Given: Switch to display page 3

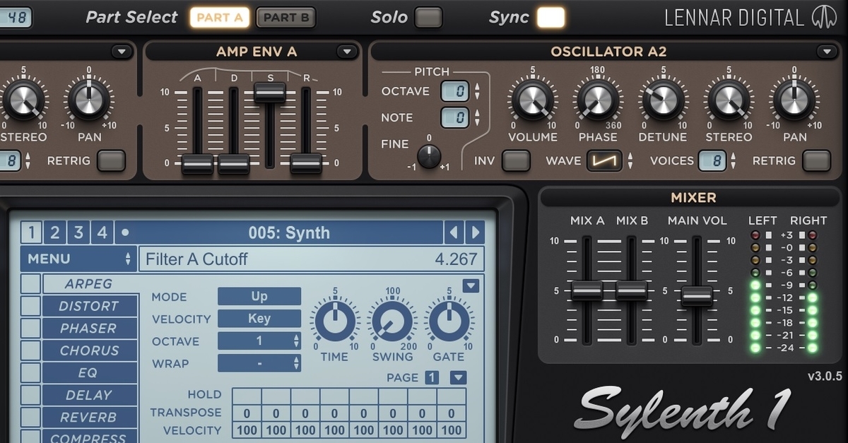Looking at the screenshot, I should click(x=78, y=232).
